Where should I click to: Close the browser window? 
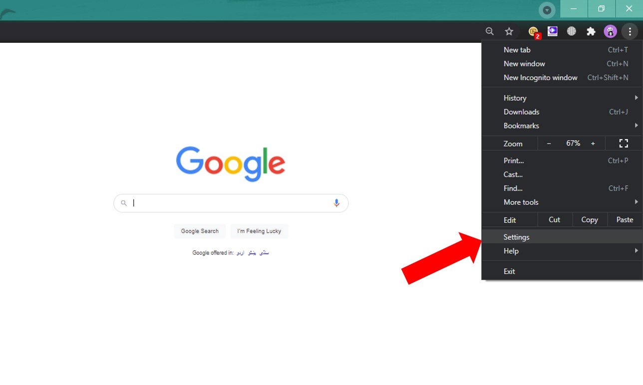coord(629,9)
